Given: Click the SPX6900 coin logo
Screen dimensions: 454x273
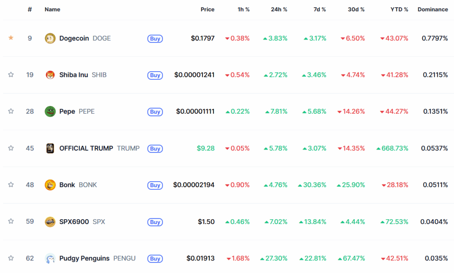Looking at the screenshot, I should [50, 222].
